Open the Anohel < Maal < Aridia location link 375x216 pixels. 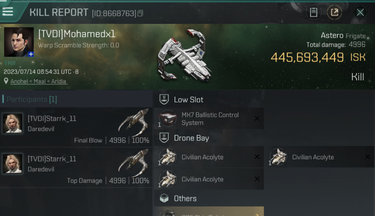pyautogui.click(x=39, y=81)
